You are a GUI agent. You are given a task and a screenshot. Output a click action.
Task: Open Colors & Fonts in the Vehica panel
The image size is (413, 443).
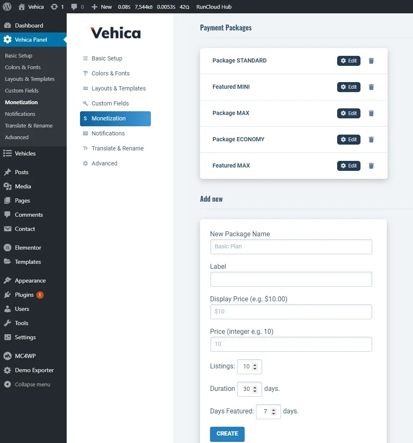(x=110, y=73)
